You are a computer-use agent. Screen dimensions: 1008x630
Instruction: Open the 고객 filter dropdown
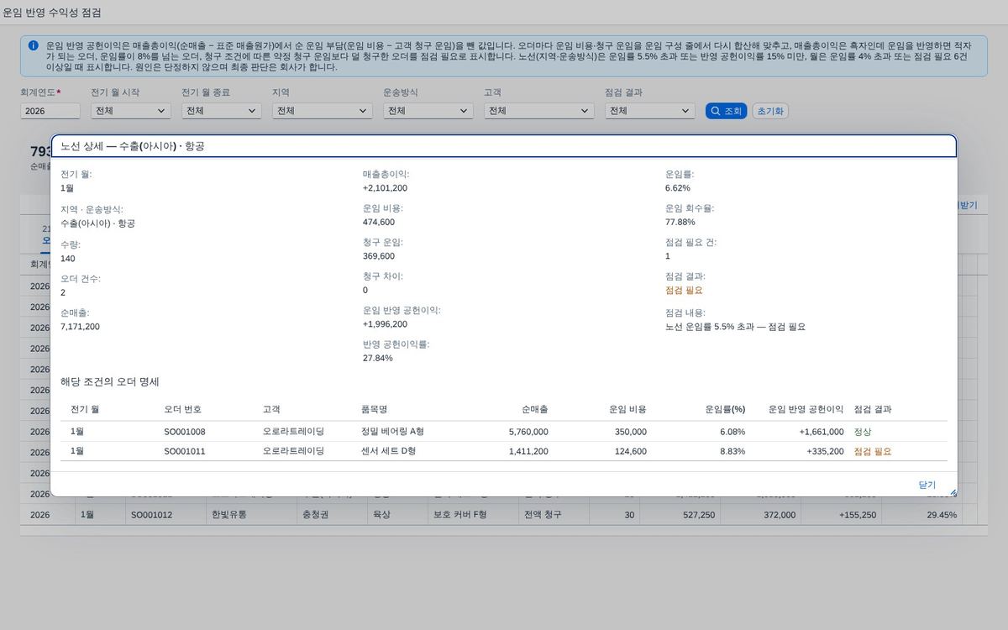tap(538, 111)
